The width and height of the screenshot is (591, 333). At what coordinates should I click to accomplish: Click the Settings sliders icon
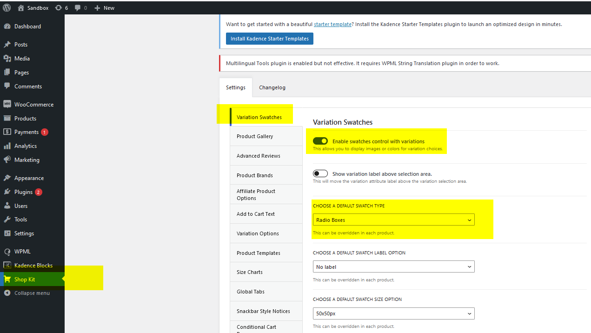7,233
